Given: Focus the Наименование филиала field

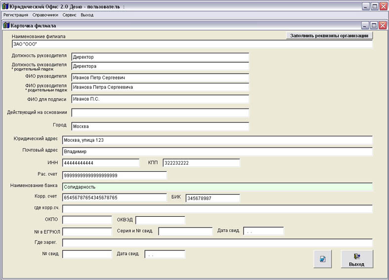Looking at the screenshot, I should coord(192,44).
